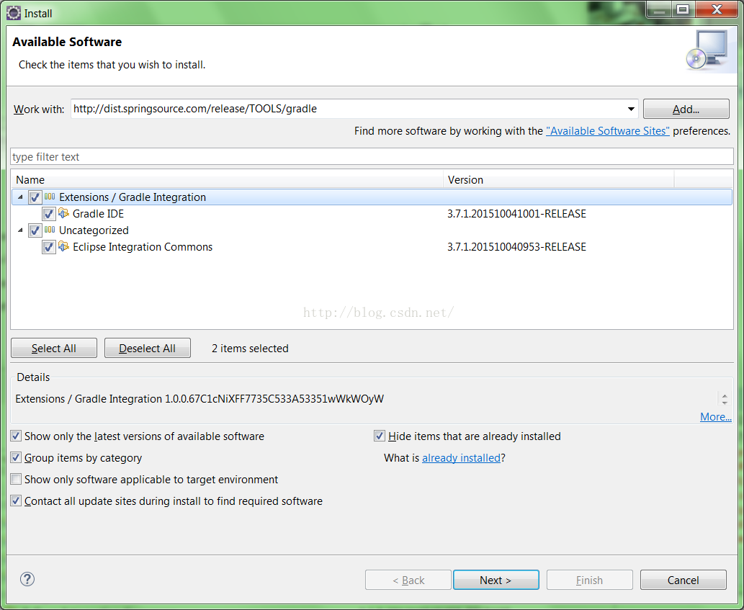Click the Gradle IDE feature icon

pyautogui.click(x=63, y=213)
